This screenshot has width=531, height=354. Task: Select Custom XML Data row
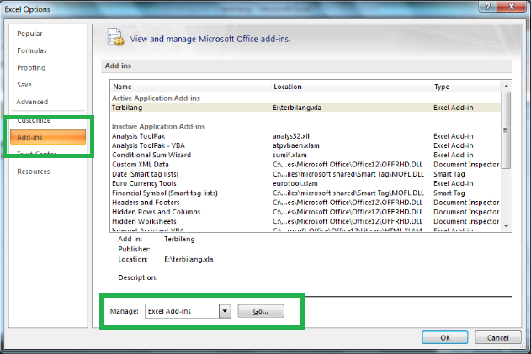point(305,165)
